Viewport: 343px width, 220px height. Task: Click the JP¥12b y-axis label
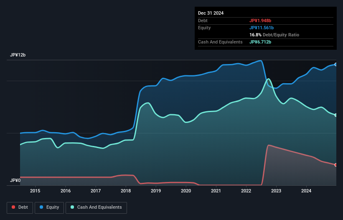pyautogui.click(x=18, y=55)
